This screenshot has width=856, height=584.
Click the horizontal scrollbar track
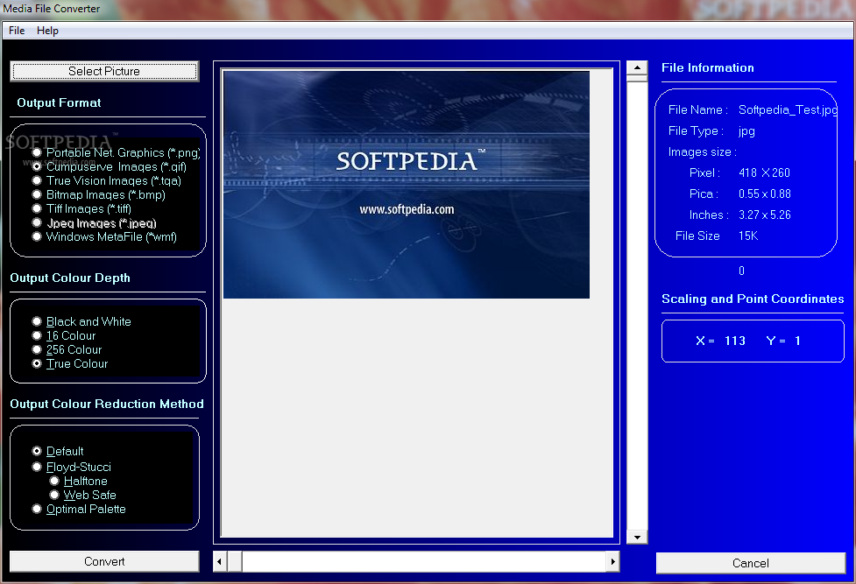[x=424, y=561]
